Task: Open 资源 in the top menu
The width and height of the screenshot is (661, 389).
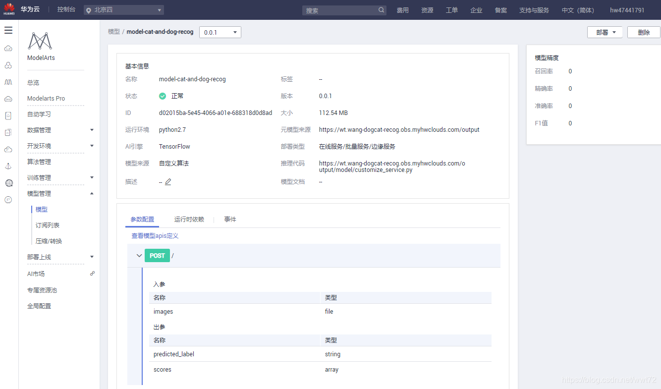Action: 427,10
